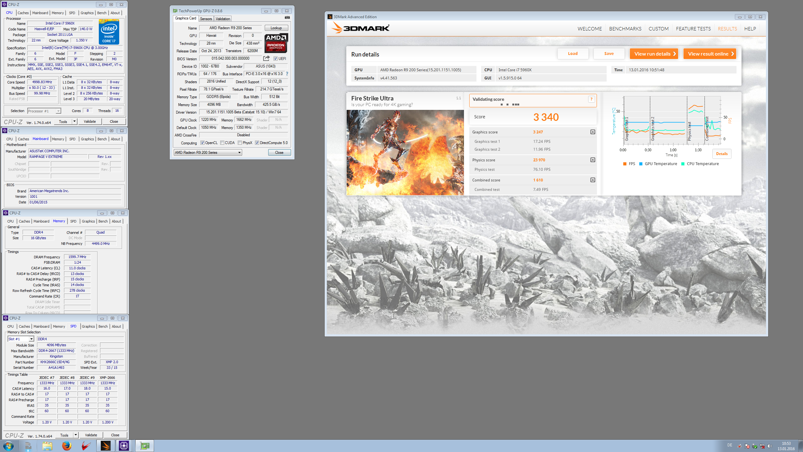Click the Lookup button in GPU-Z
Viewport: 803px width, 452px height.
(276, 28)
